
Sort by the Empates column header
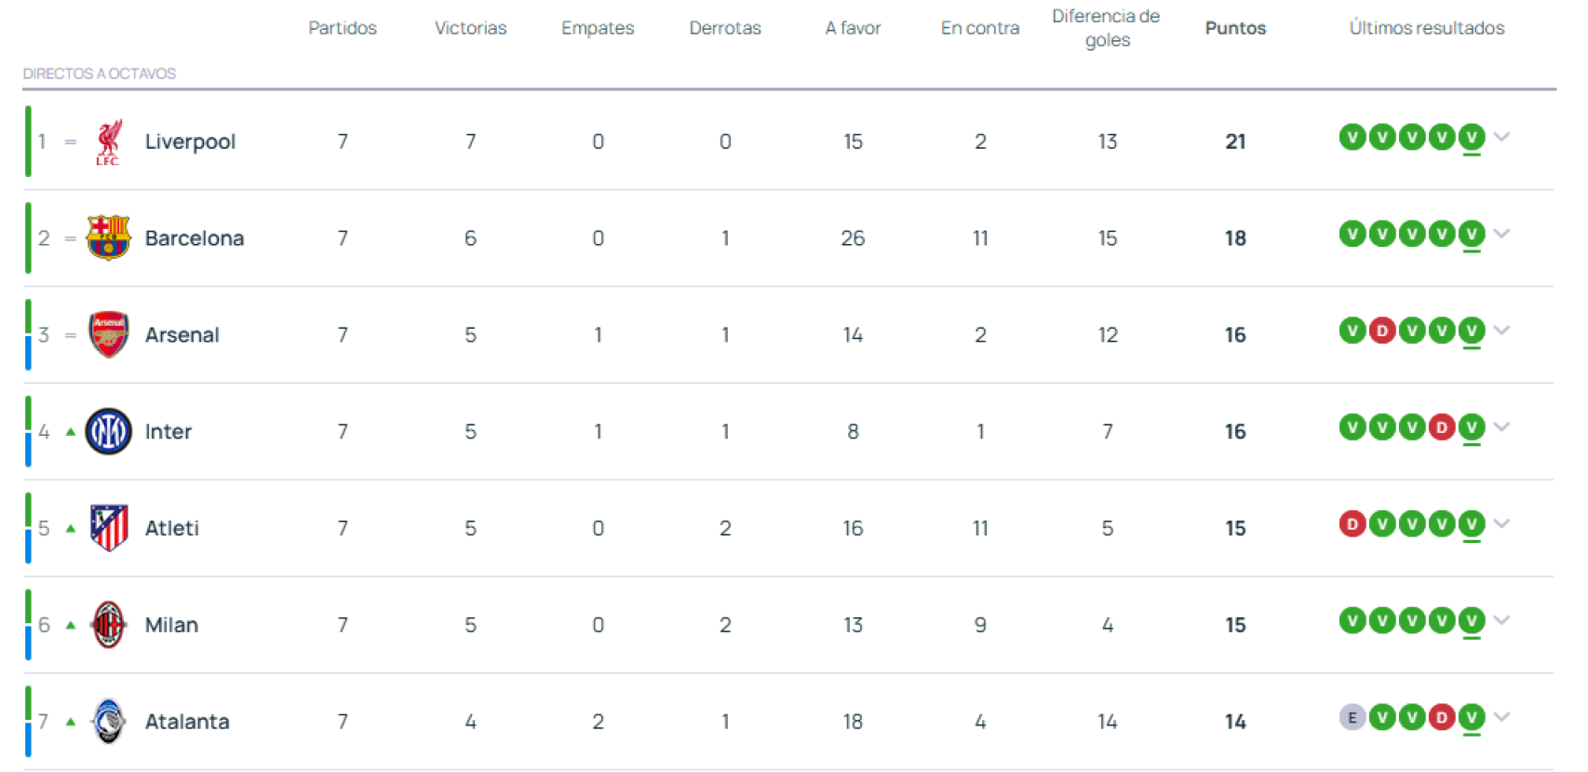pos(598,28)
